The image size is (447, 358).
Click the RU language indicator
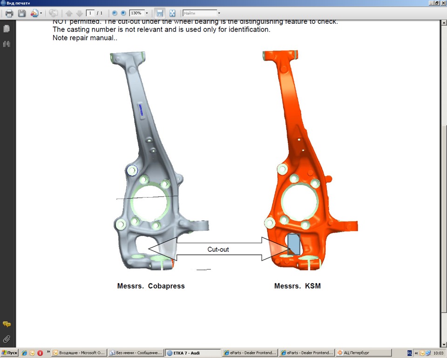click(409, 353)
